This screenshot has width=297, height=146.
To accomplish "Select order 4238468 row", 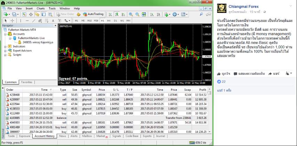I will point(106,95).
